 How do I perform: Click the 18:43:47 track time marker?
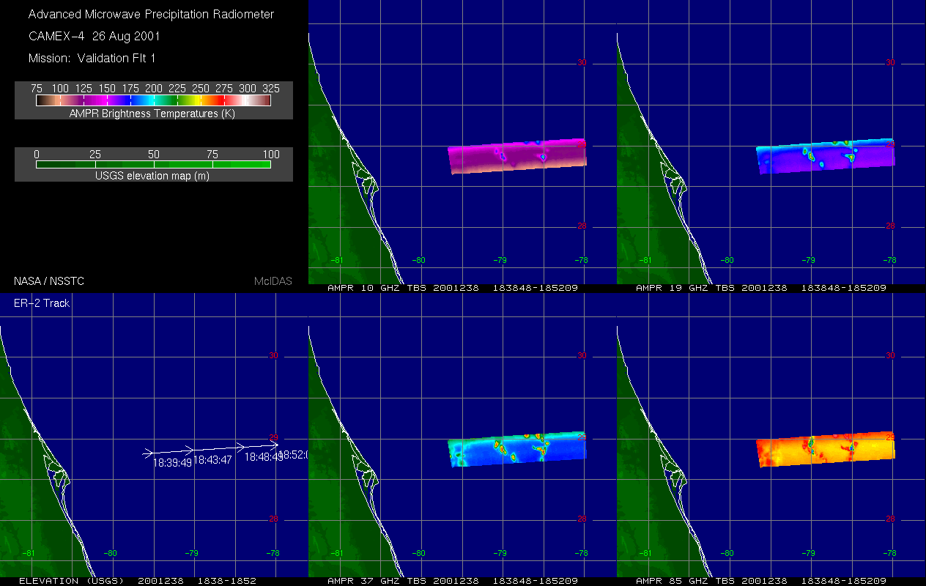coord(212,459)
